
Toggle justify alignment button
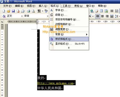coord(98,16)
